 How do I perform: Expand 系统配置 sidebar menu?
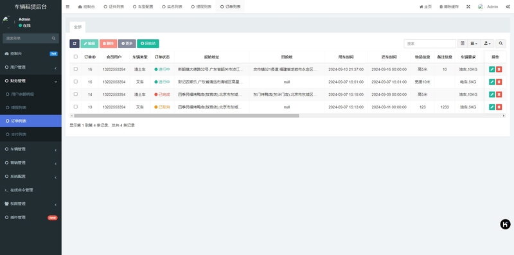31,177
